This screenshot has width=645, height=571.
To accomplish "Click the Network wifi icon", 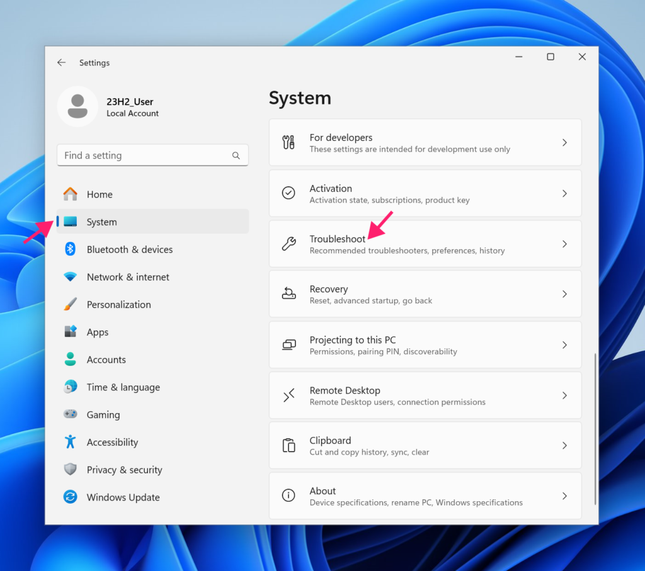I will pos(71,276).
